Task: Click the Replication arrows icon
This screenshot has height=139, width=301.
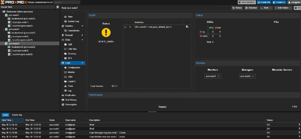Action: coord(63,95)
